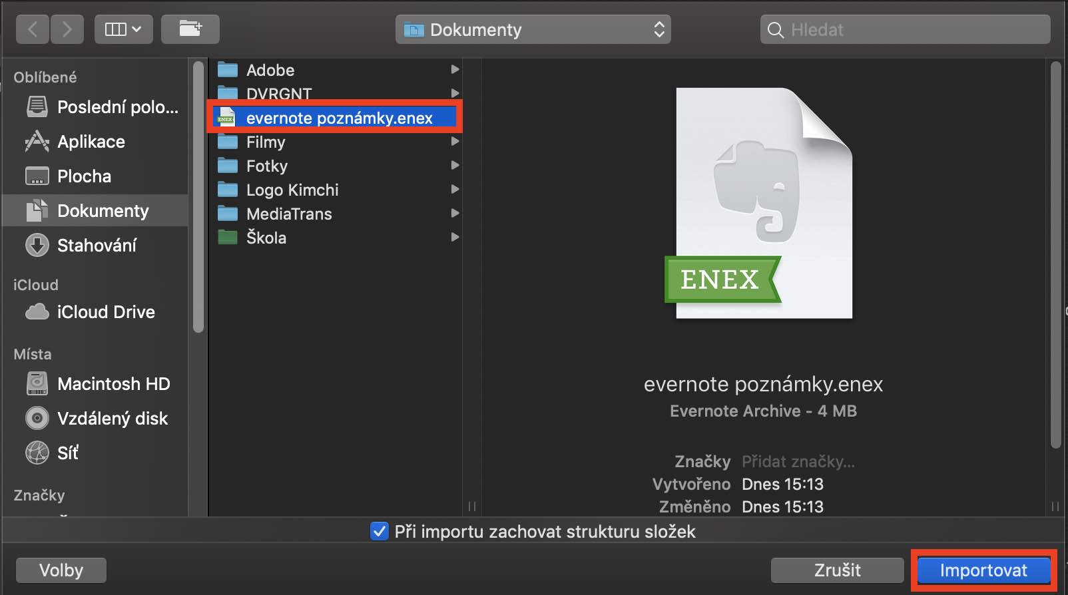Create a new folder via toolbar icon
Image resolution: width=1068 pixels, height=595 pixels.
click(x=190, y=29)
